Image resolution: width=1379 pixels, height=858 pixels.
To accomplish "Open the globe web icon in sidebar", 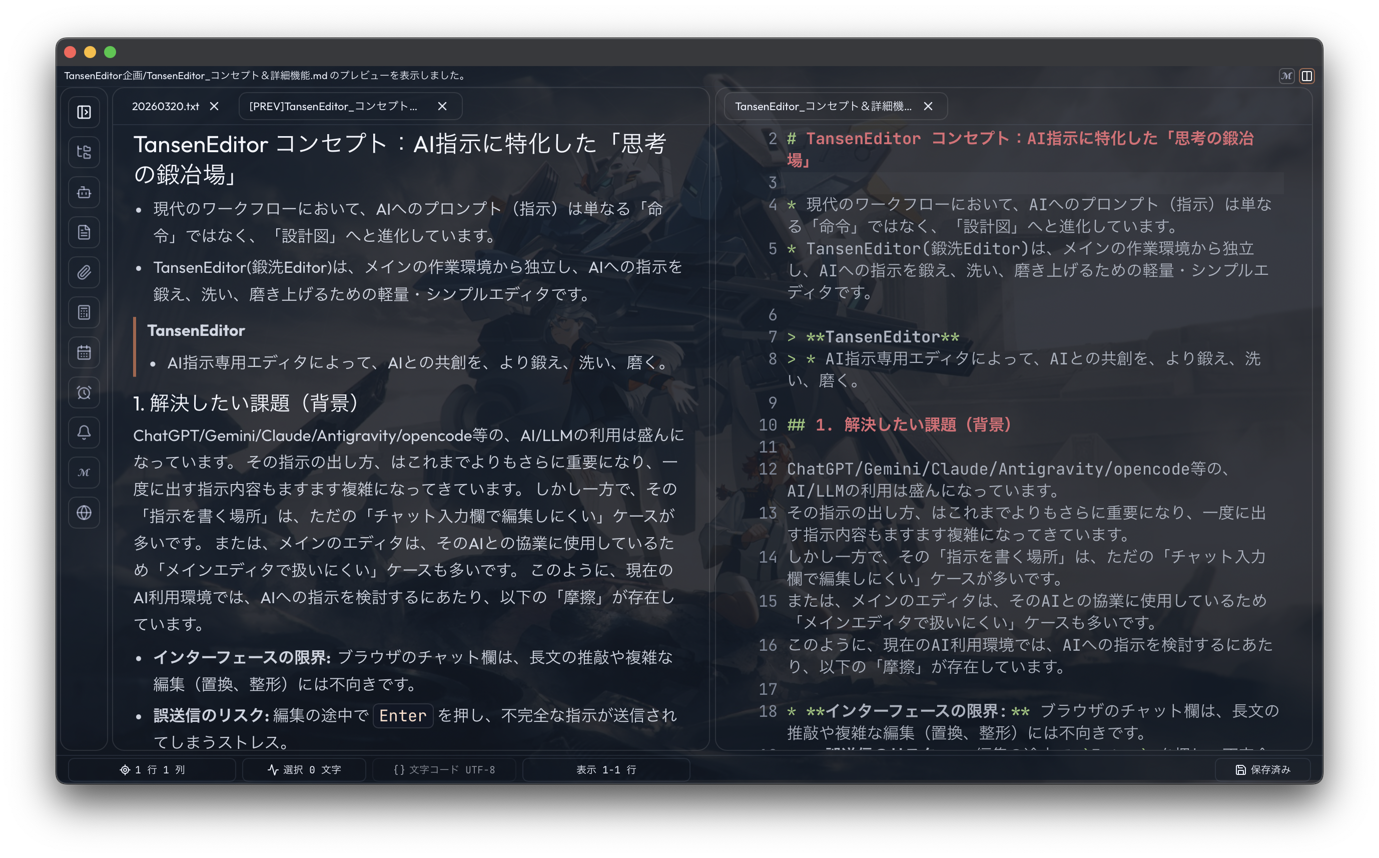I will (x=84, y=513).
